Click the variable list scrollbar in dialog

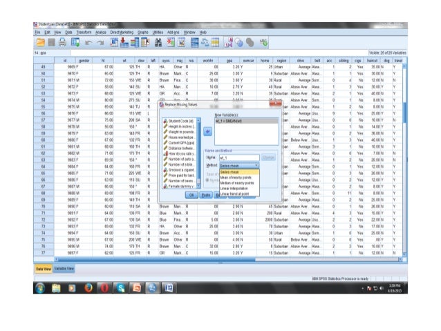(x=198, y=153)
